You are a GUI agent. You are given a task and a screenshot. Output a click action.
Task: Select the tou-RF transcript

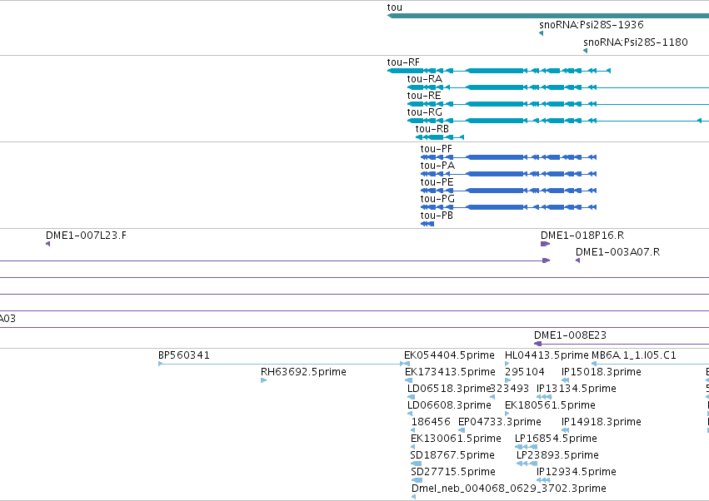499,71
